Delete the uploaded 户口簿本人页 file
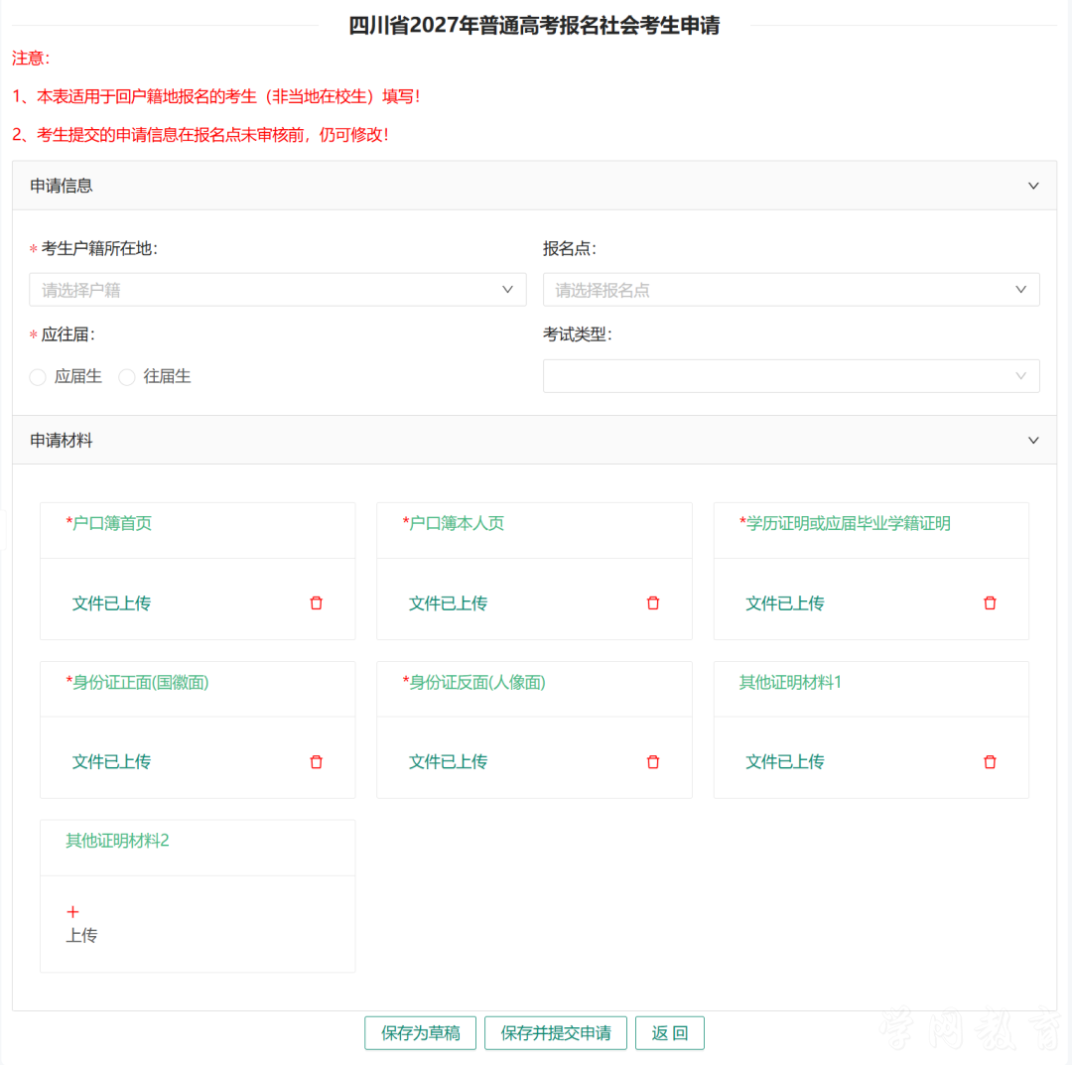1072x1065 pixels. pos(653,602)
